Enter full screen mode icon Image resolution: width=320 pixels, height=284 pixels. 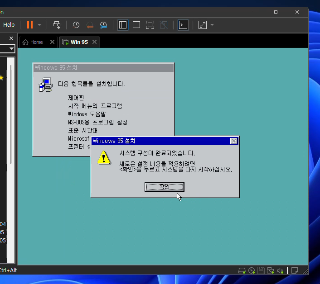tap(150, 25)
